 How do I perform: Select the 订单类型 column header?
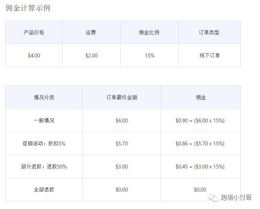tap(209, 33)
